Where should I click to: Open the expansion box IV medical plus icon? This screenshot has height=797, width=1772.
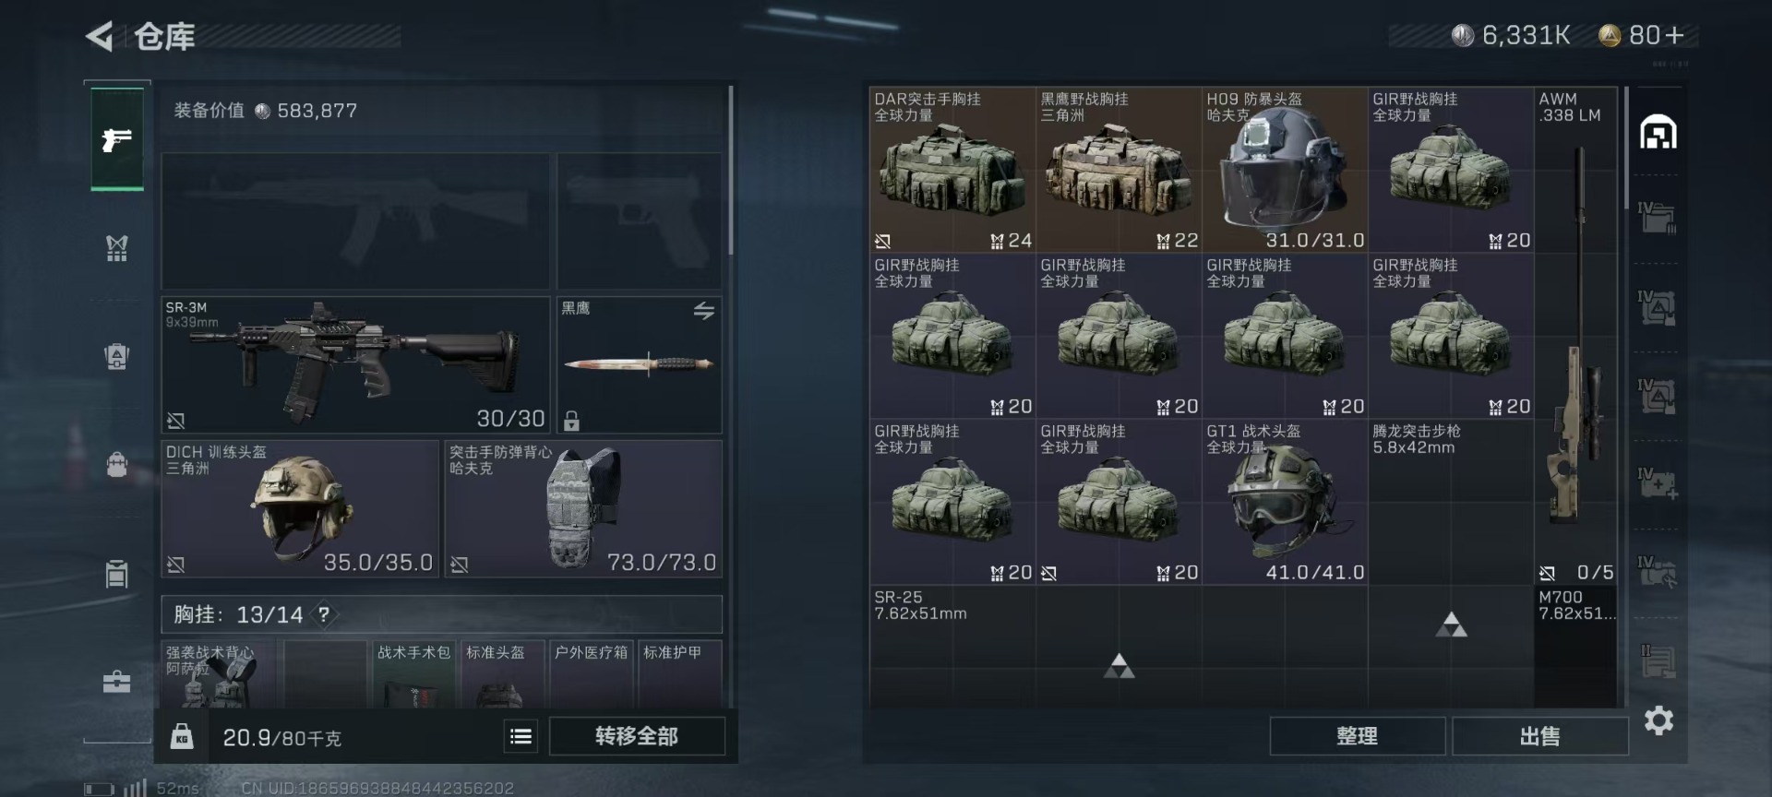(x=1658, y=482)
